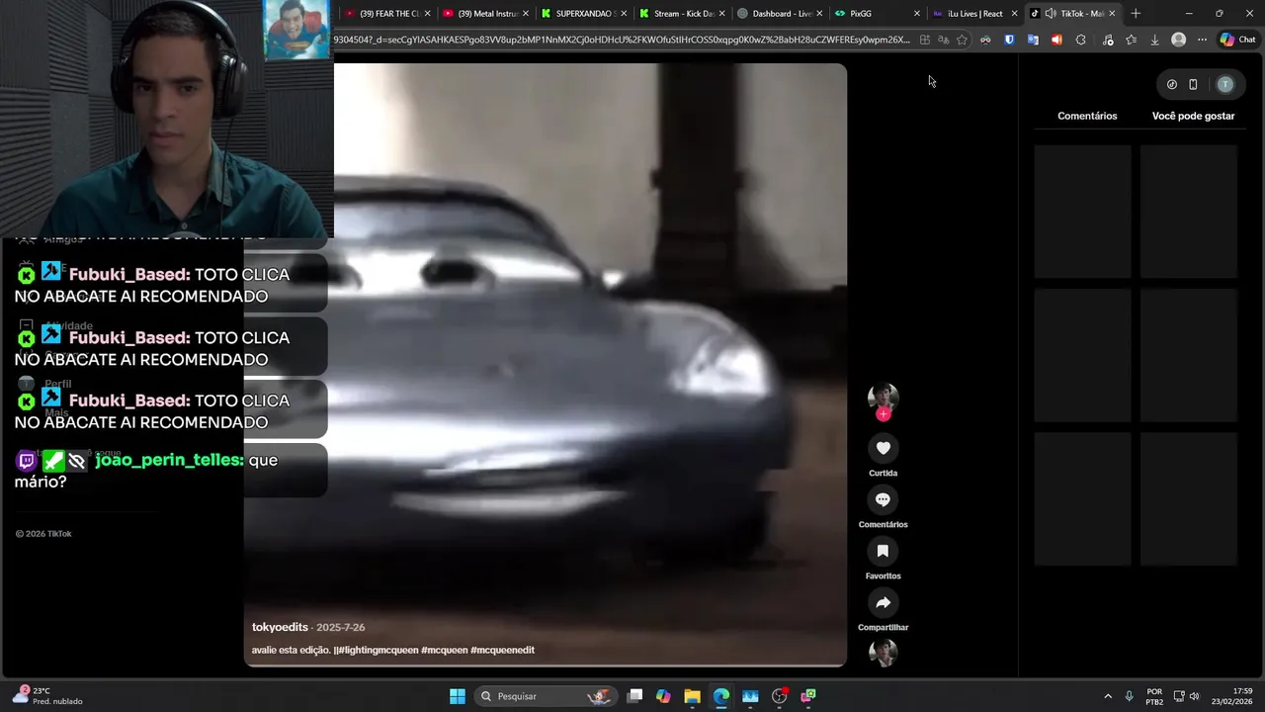Viewport: 1265px width, 712px height.
Task: Open the red speaker extension icon
Action: point(1056,40)
